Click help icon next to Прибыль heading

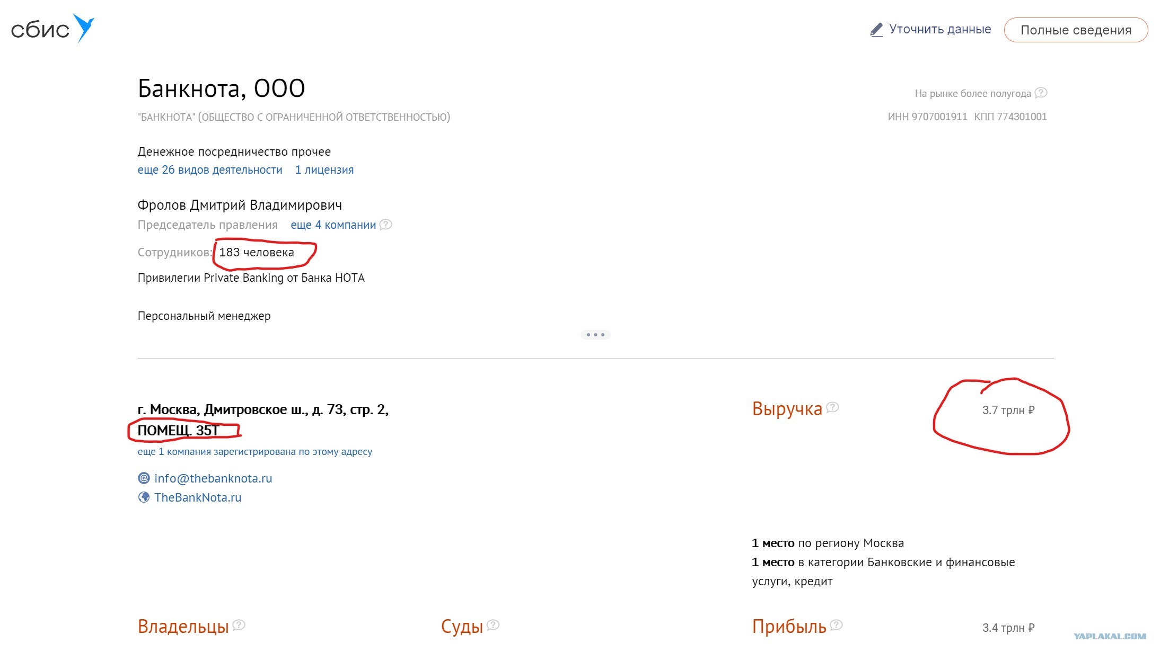click(836, 625)
